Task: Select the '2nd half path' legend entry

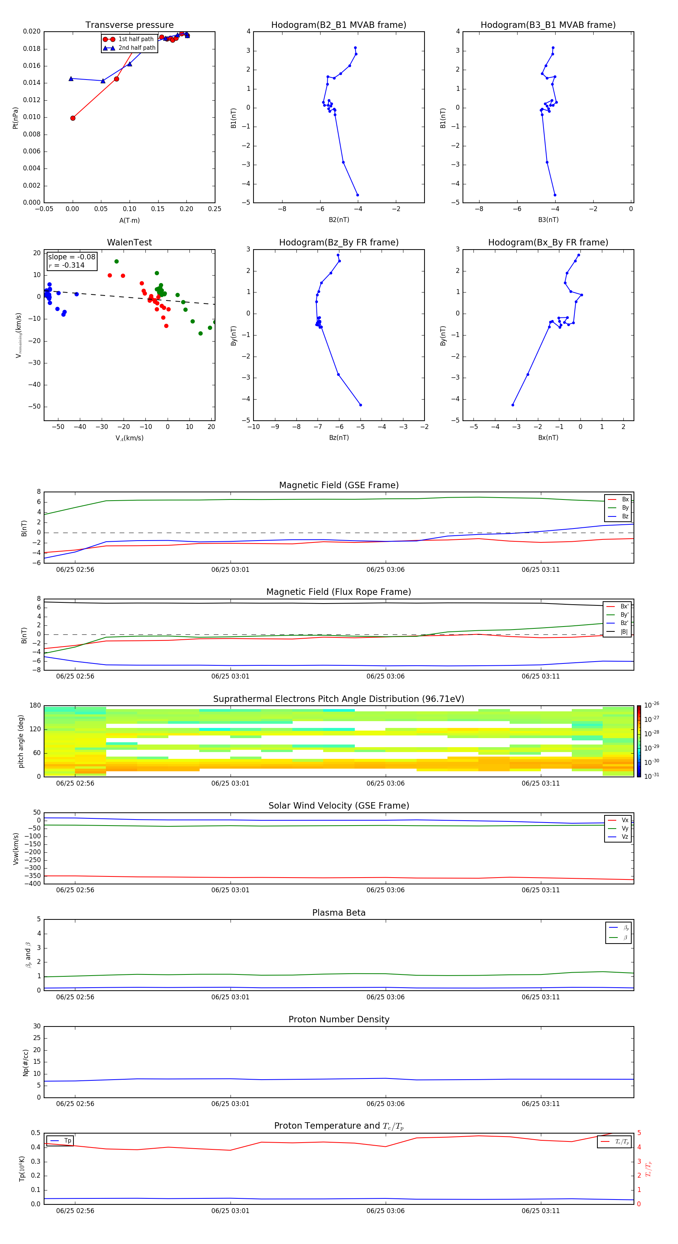Action: coord(129,48)
